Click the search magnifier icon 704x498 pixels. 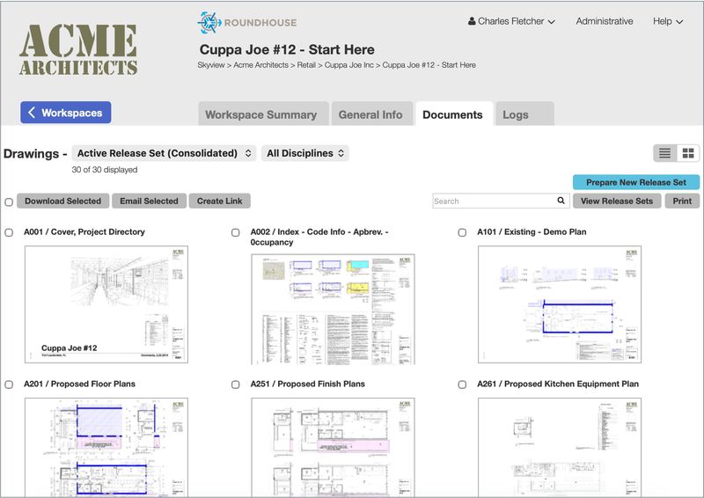pos(561,201)
